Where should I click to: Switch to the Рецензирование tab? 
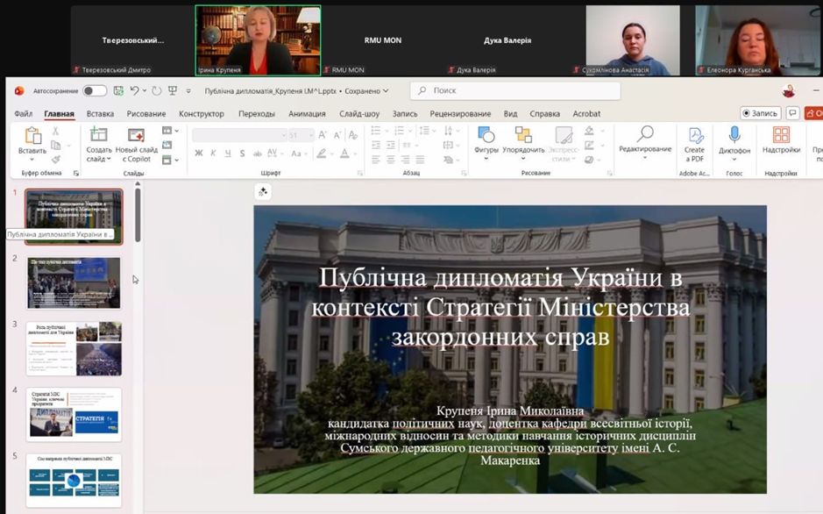[460, 113]
